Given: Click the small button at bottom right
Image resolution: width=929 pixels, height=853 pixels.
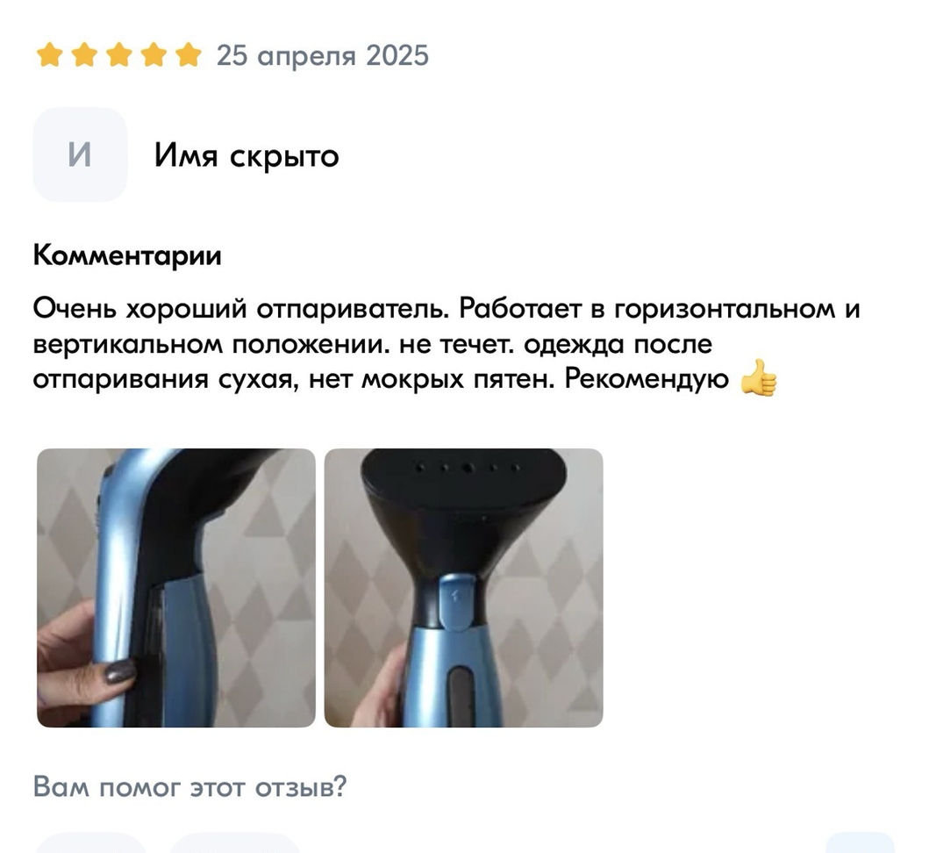Looking at the screenshot, I should [x=860, y=843].
